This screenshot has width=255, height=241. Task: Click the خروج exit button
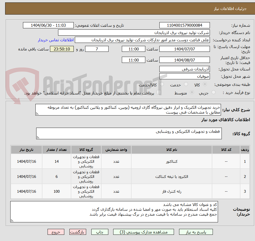(56, 232)
